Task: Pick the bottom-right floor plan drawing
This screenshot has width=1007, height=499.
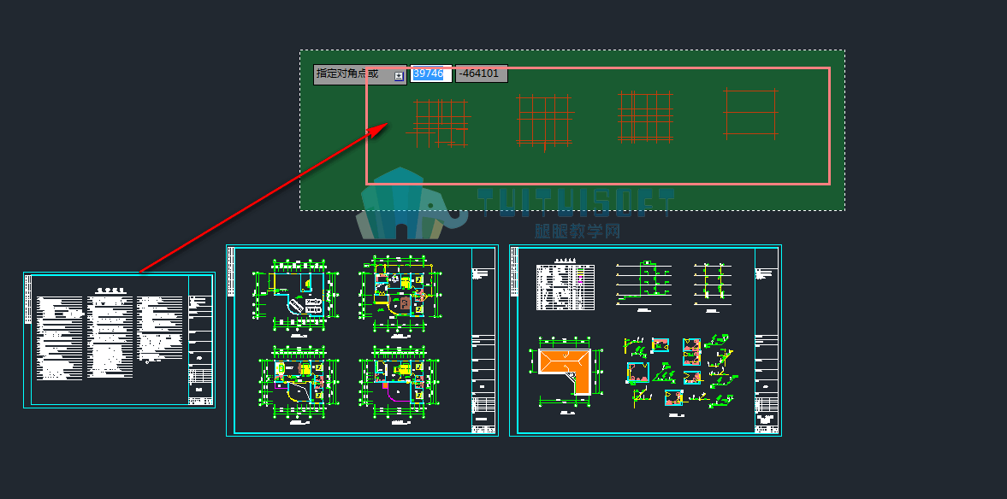Action: 400,385
